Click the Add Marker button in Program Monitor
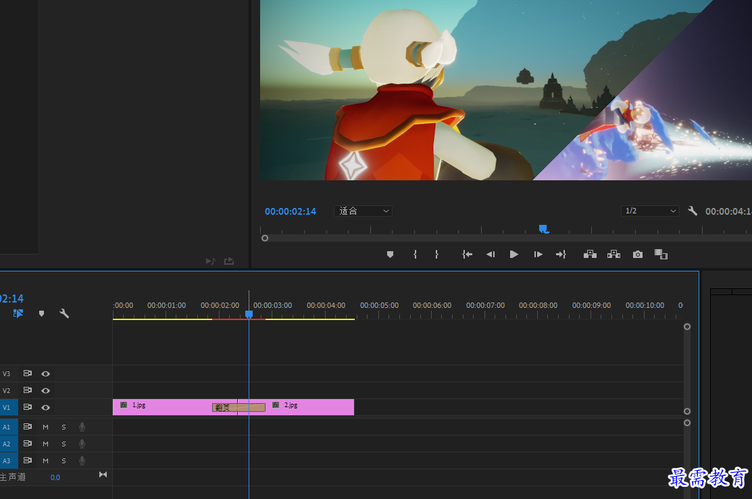Viewport: 752px width, 499px height. pyautogui.click(x=390, y=255)
